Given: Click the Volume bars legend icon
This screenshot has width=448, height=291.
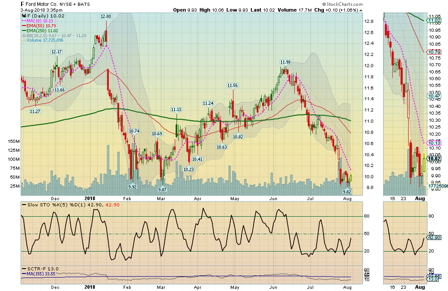Looking at the screenshot, I should tap(23, 41).
